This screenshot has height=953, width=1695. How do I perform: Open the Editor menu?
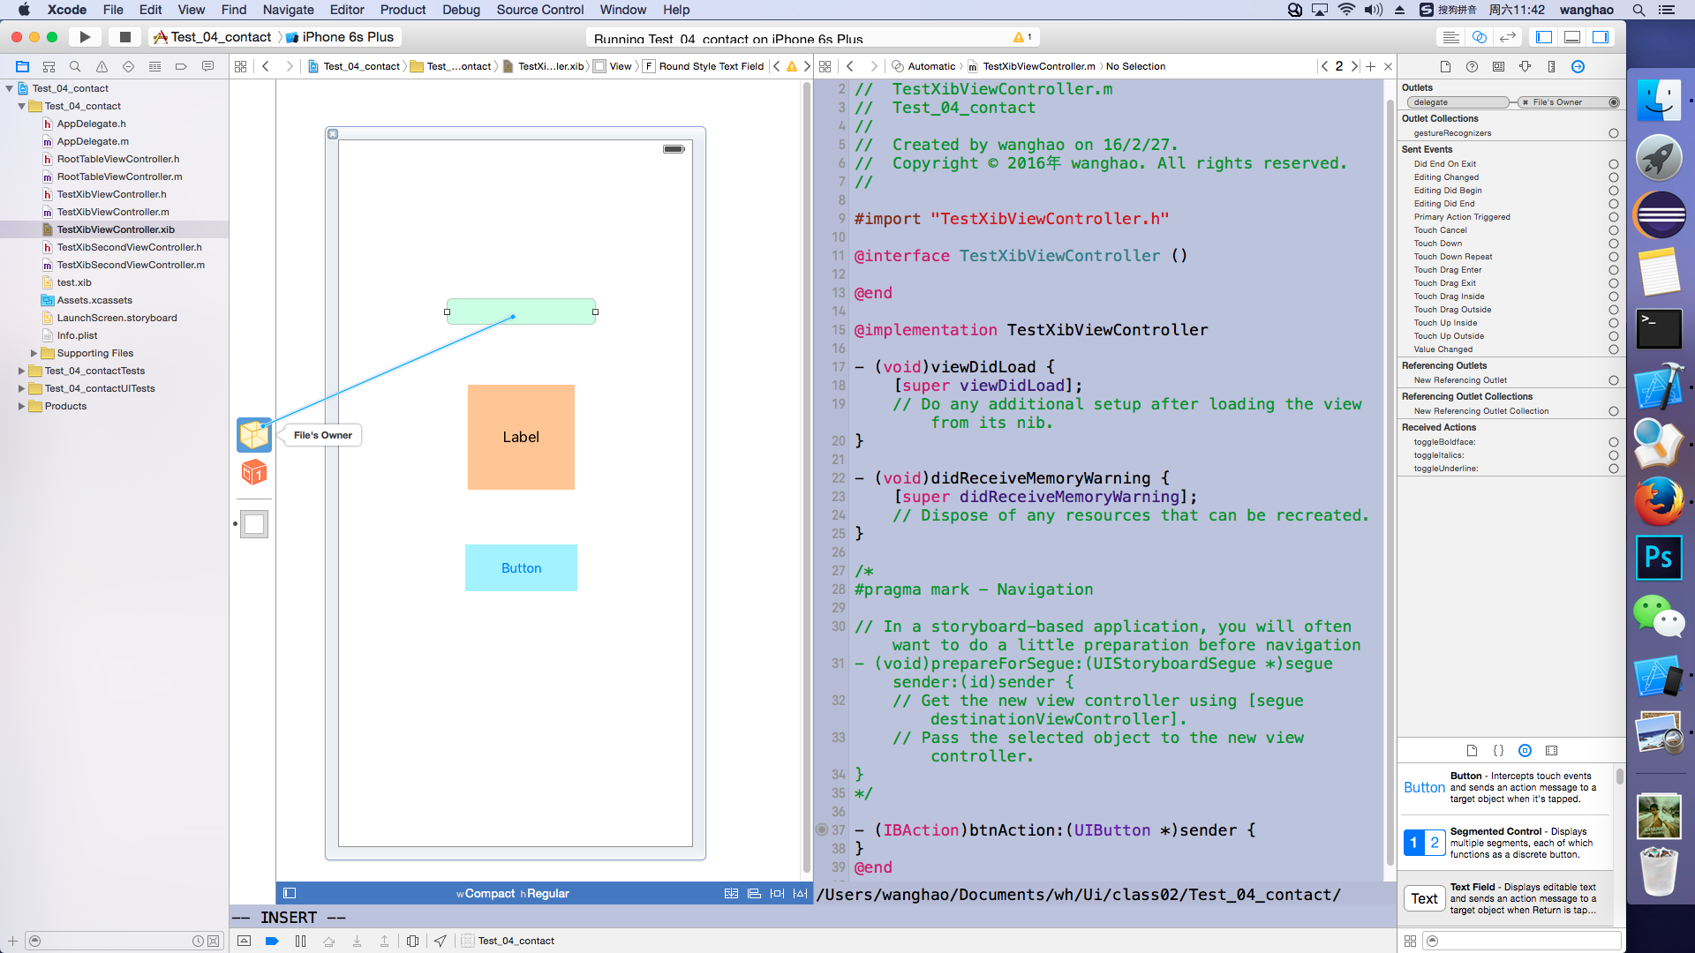coord(346,10)
